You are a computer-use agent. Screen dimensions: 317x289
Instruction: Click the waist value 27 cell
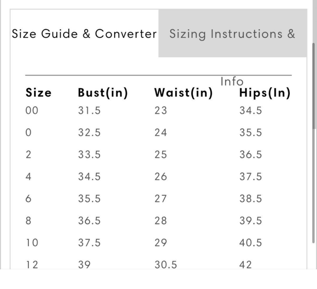pyautogui.click(x=161, y=198)
